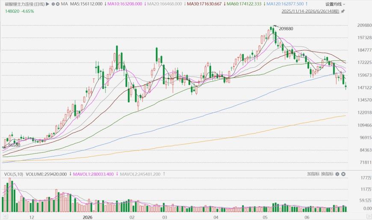
Task: Click the 172225 price axis label
Action: 364,62
